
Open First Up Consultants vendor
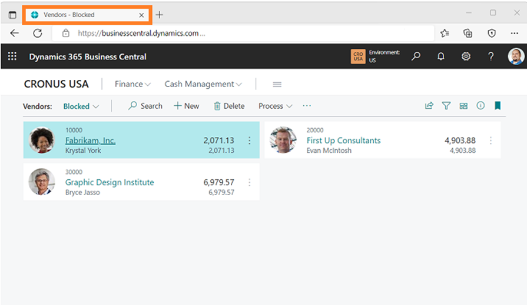tap(343, 140)
